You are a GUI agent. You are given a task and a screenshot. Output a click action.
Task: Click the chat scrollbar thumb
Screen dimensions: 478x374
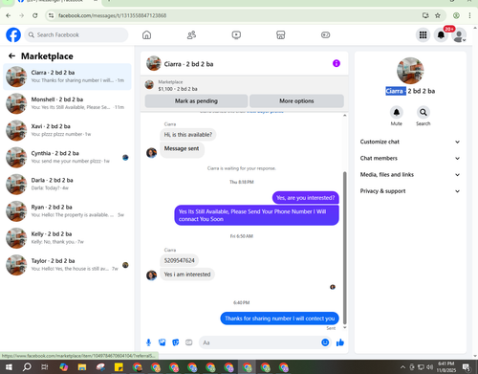point(344,248)
